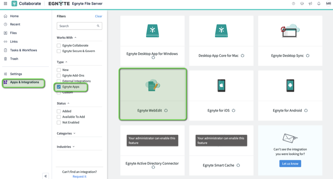The image size is (333, 179).
Task: Click the circle indicator under Egnyte Desktop App for Windows
Action: [153, 58]
